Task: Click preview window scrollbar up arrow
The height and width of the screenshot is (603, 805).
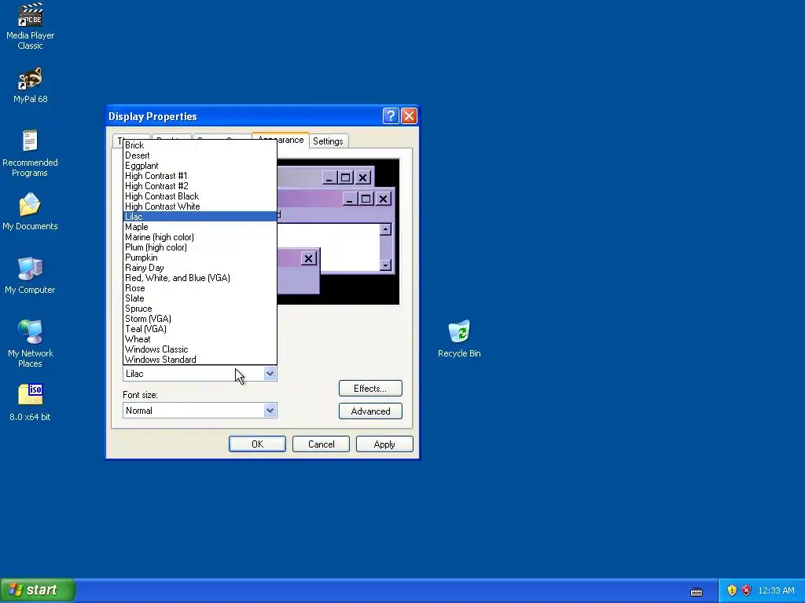Action: click(x=385, y=229)
